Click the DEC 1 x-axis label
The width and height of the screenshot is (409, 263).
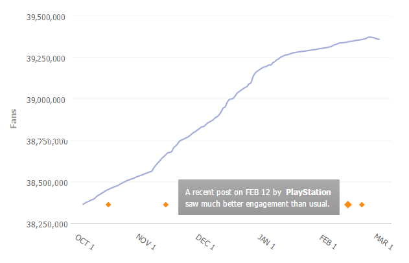(x=205, y=242)
